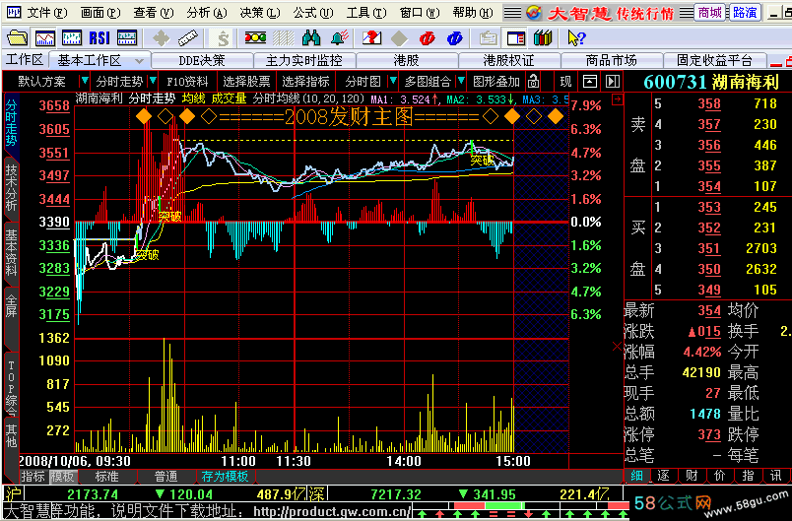Click stock title 600731 湖南海利
Image resolution: width=792 pixels, height=521 pixels.
coord(711,82)
